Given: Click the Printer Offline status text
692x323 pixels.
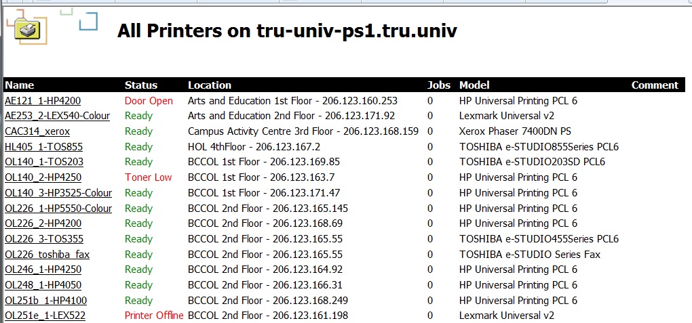Looking at the screenshot, I should tap(154, 316).
